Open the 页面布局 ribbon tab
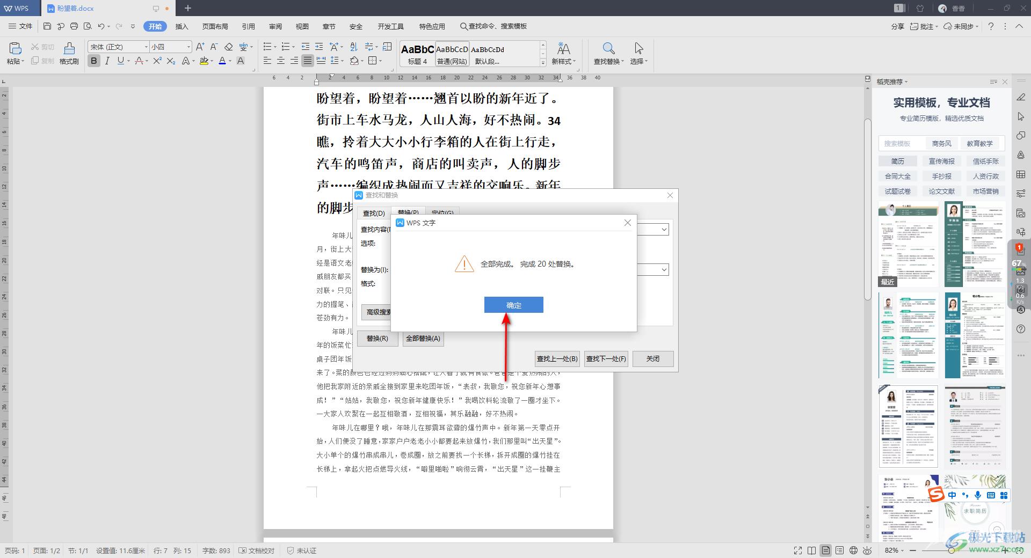The width and height of the screenshot is (1031, 558). 215,26
